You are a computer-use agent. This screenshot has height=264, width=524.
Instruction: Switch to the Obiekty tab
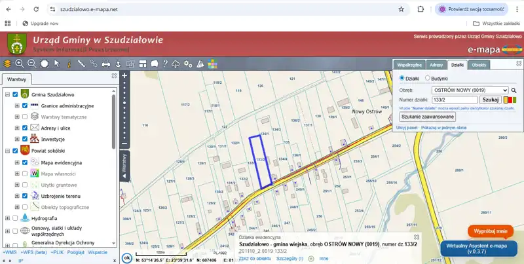[479, 65]
